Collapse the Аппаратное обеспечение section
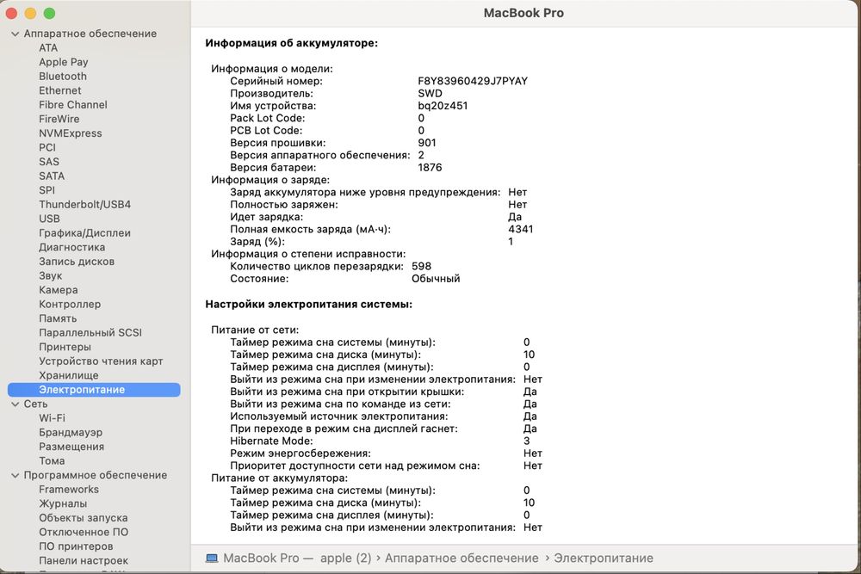 pyautogui.click(x=15, y=34)
